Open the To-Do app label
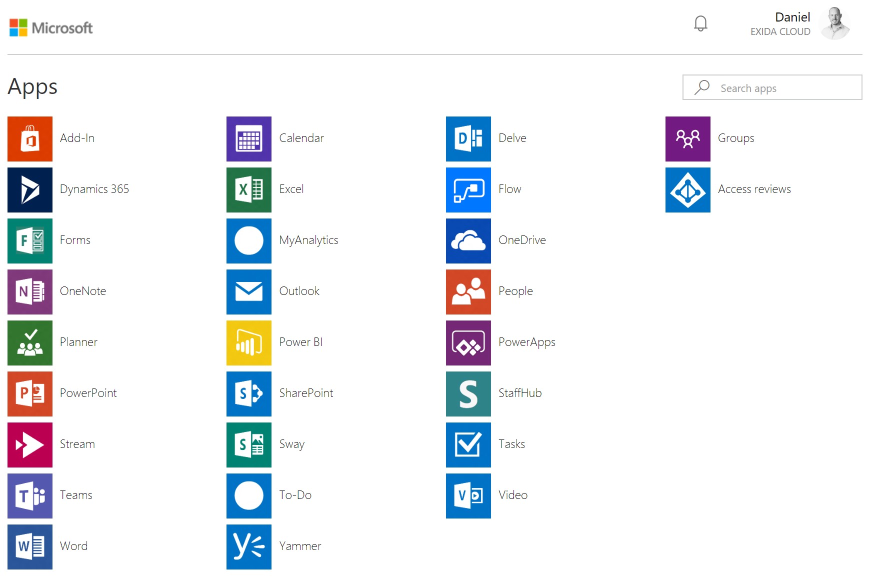The height and width of the screenshot is (578, 873). click(x=295, y=495)
